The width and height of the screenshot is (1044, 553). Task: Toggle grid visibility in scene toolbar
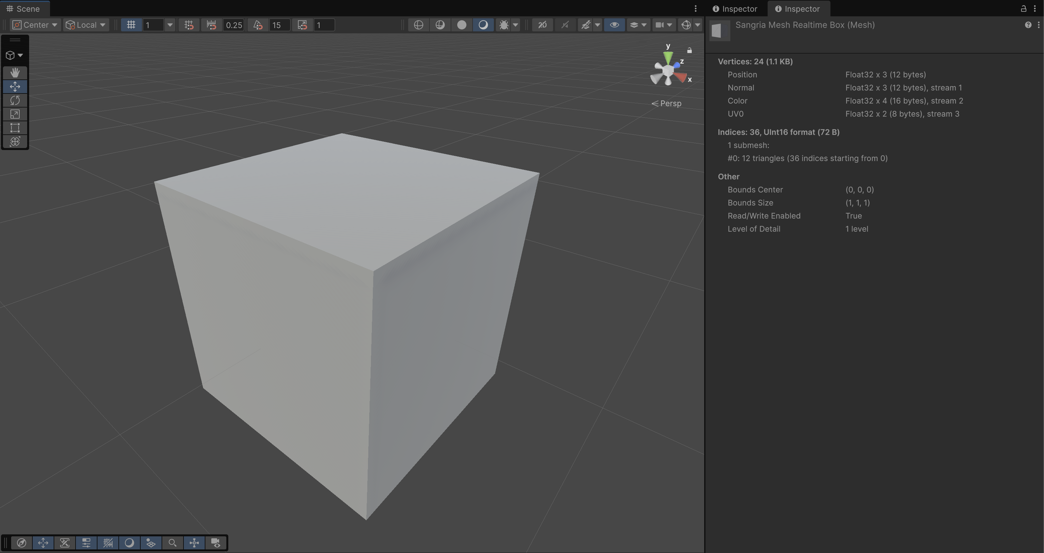[131, 25]
